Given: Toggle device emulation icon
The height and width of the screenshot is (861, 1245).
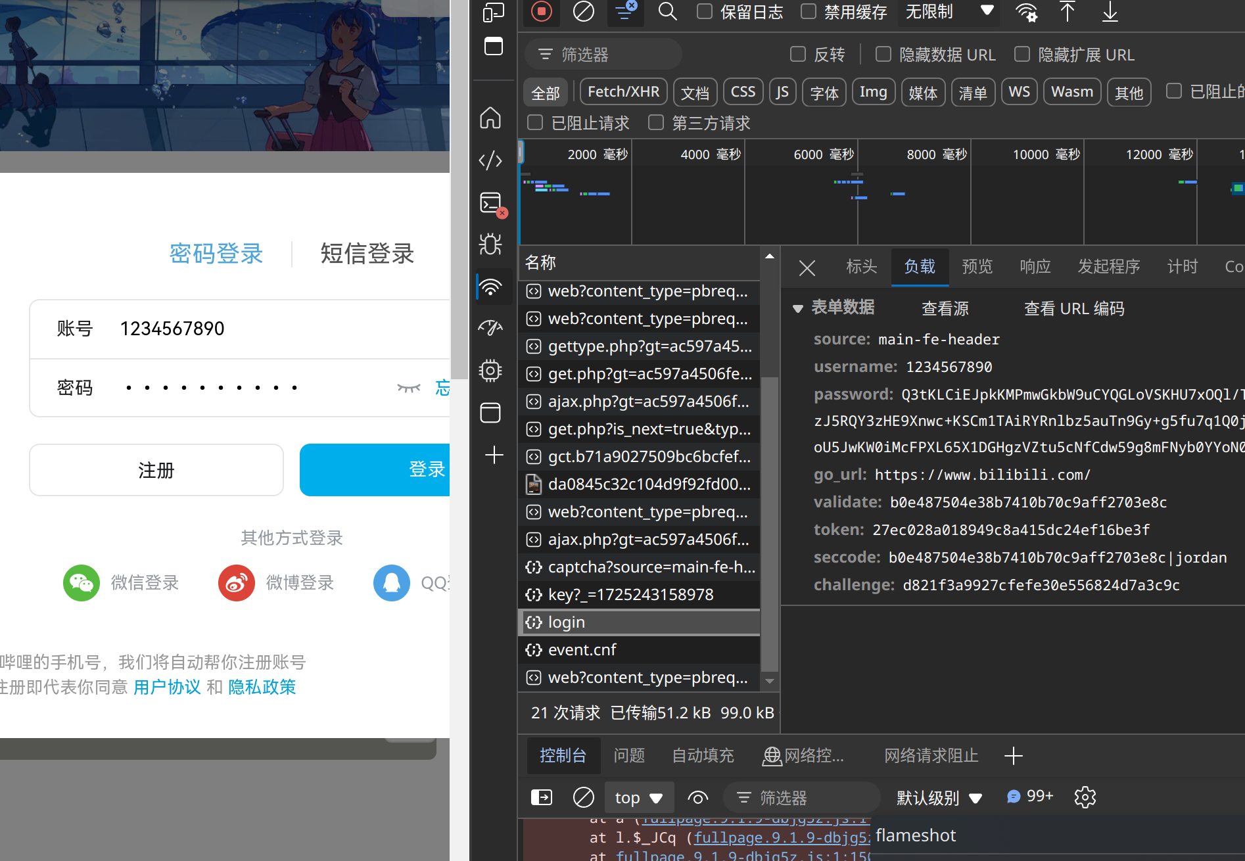Looking at the screenshot, I should click(x=493, y=12).
